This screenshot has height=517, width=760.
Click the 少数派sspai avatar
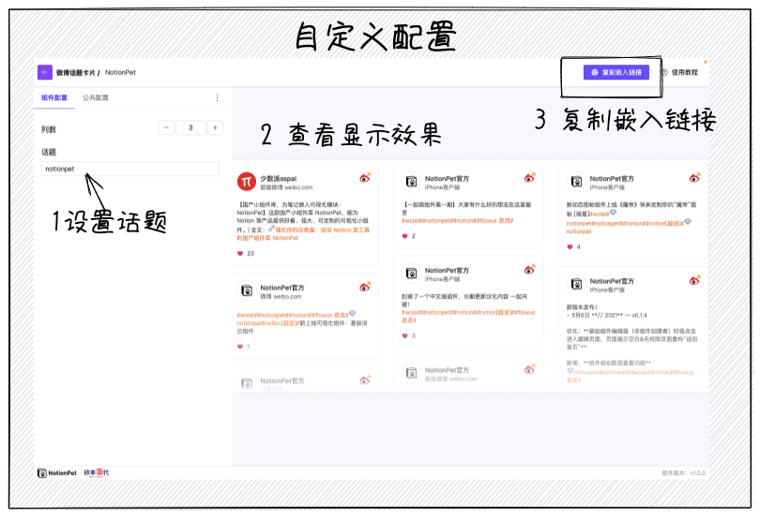[246, 182]
